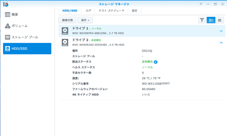This screenshot has height=136, width=227.
Task: Click the HDD/SSD disk icon in sidebar
Action: pyautogui.click(x=7, y=49)
